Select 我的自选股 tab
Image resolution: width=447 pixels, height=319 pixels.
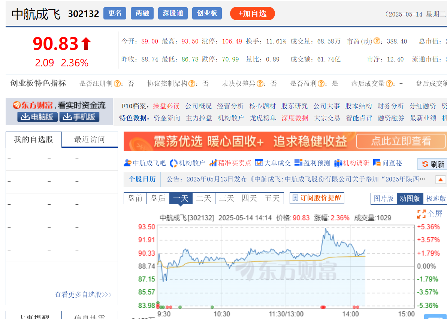34,139
